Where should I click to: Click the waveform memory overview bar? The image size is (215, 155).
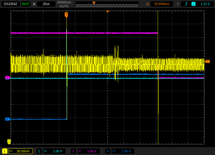point(107,4)
